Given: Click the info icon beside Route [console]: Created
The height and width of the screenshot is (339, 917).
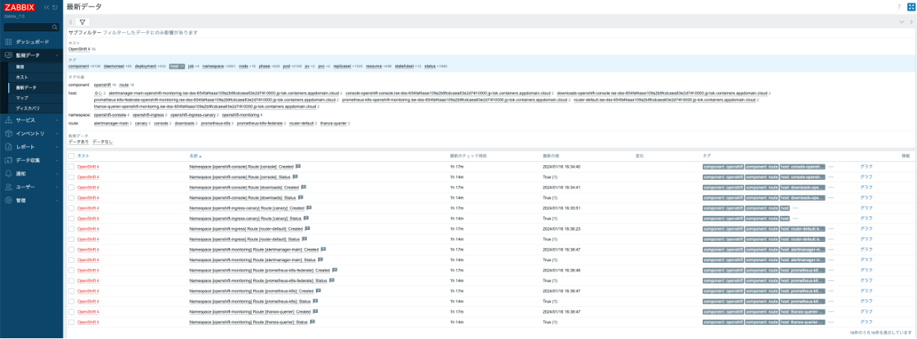Looking at the screenshot, I should tap(299, 167).
